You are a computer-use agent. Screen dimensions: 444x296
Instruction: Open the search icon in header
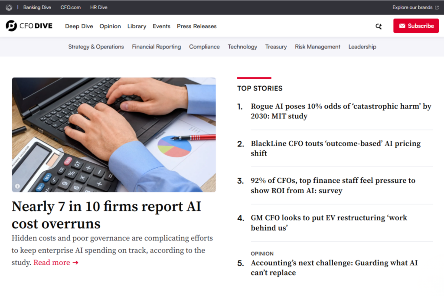coord(379,26)
